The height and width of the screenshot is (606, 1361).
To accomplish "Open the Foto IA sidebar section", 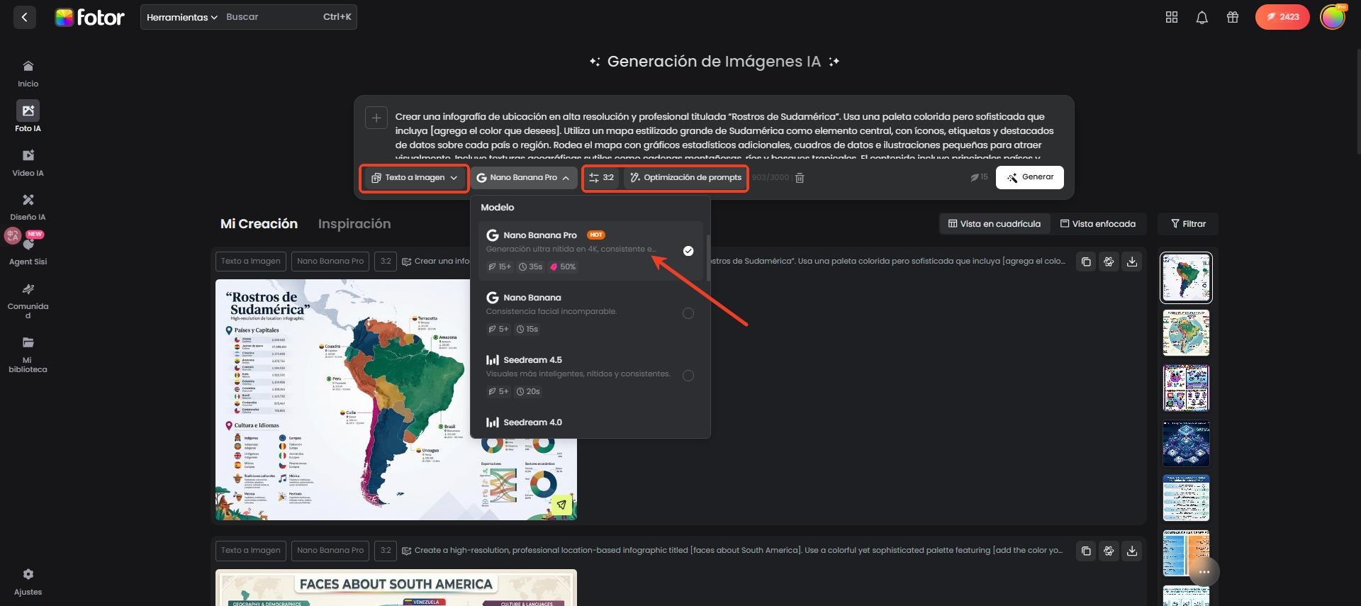I will (x=28, y=116).
